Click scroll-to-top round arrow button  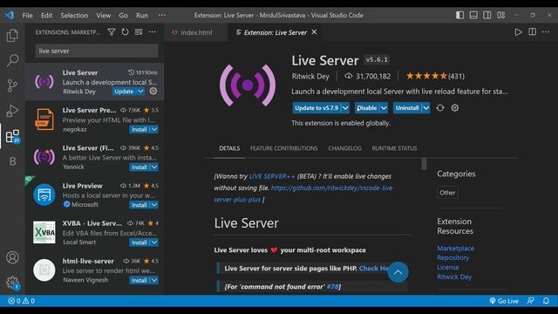pos(398,272)
